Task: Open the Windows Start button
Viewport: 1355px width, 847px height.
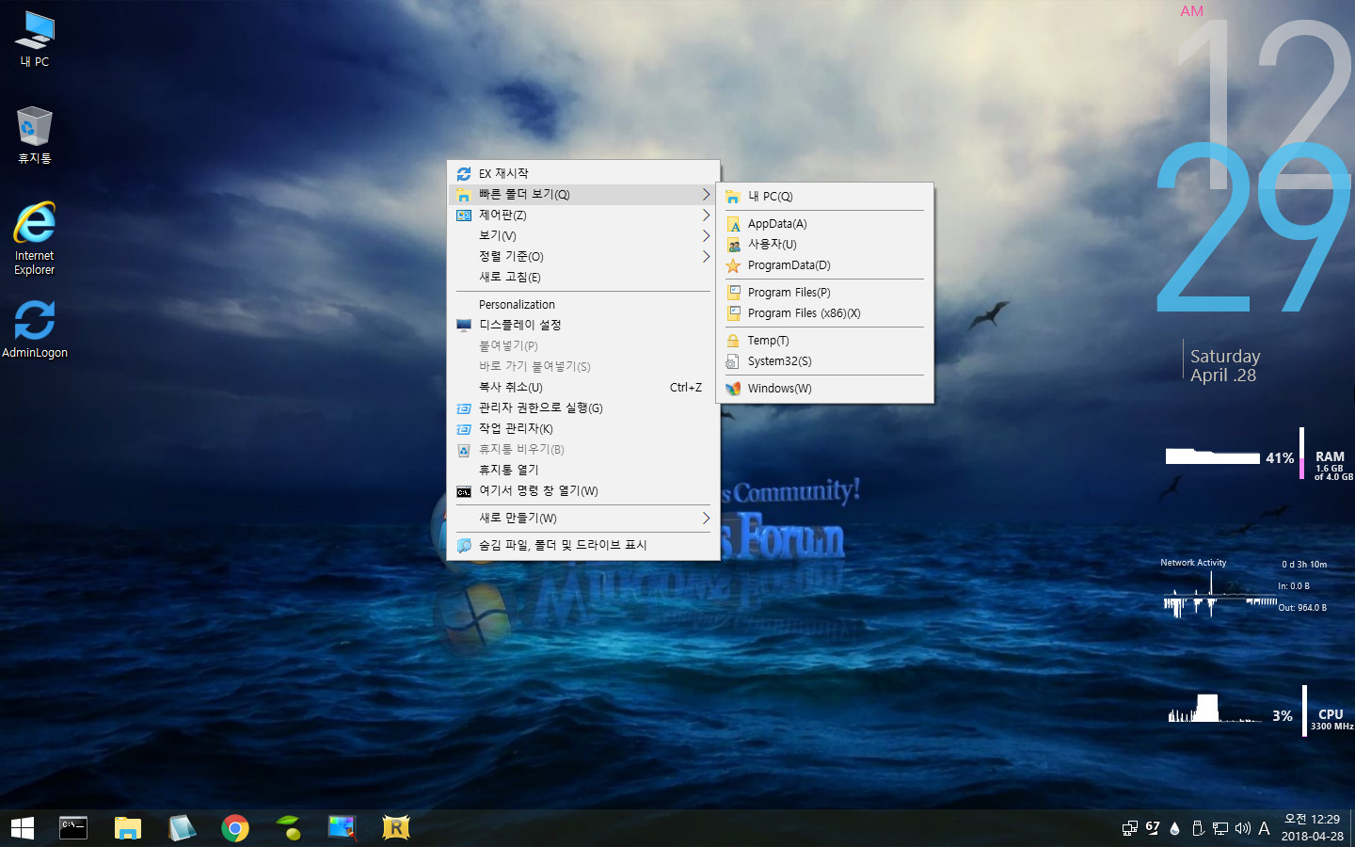Action: [22, 828]
